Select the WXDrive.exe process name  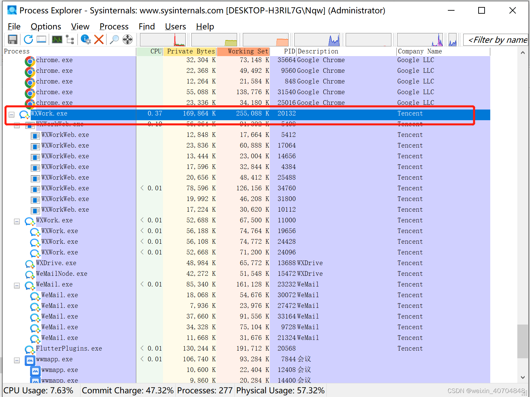click(56, 263)
